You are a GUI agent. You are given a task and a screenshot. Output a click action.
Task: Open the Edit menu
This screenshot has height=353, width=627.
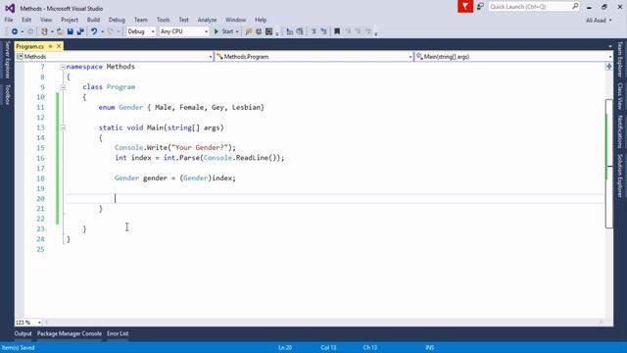click(26, 20)
